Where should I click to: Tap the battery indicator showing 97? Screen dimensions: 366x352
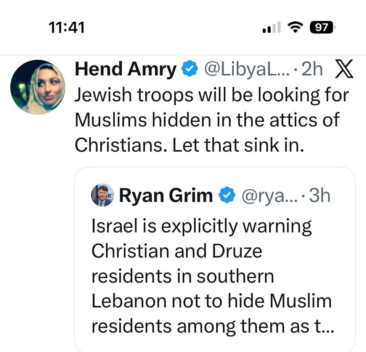pos(323,27)
